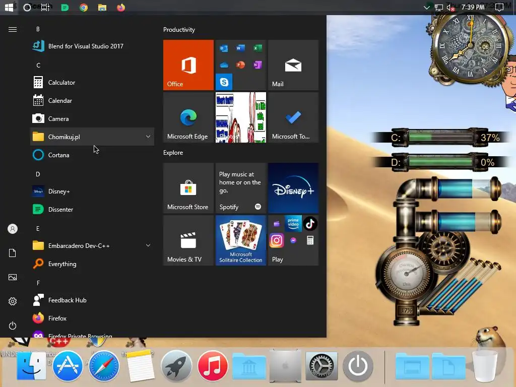Viewport: 516px width, 387px height.
Task: Open Cortana from the app list
Action: click(x=92, y=155)
